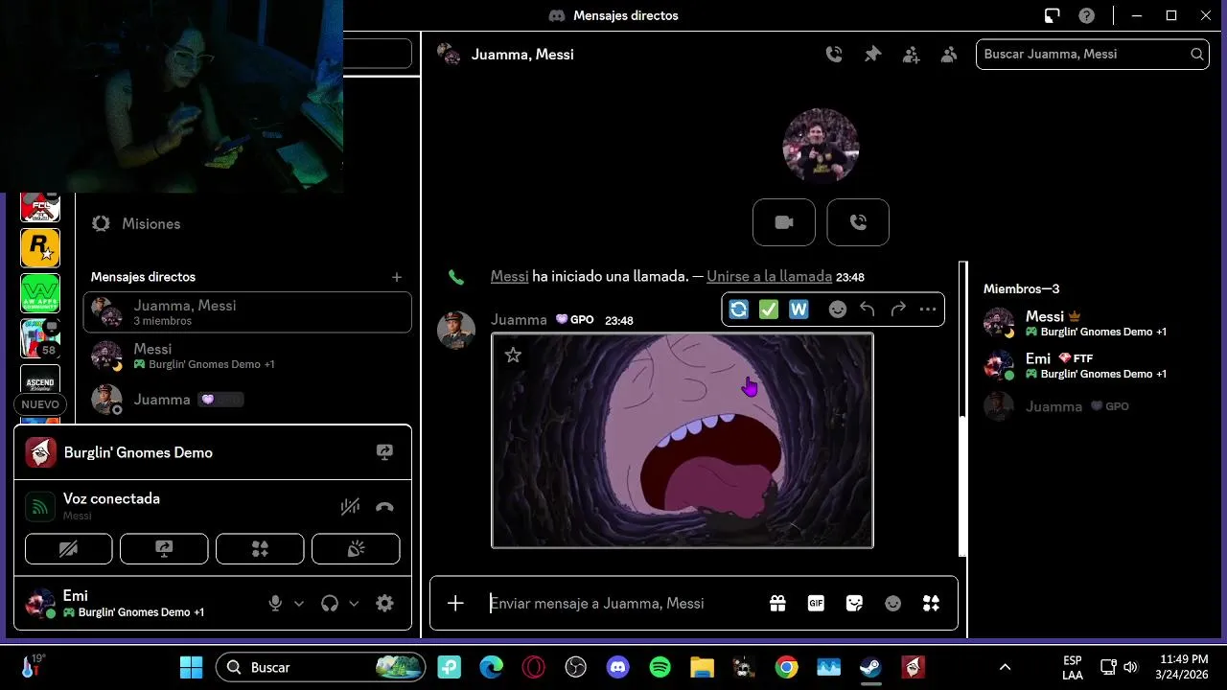Open the apps launcher in message bar
Screen dimensions: 1227x690
931,603
